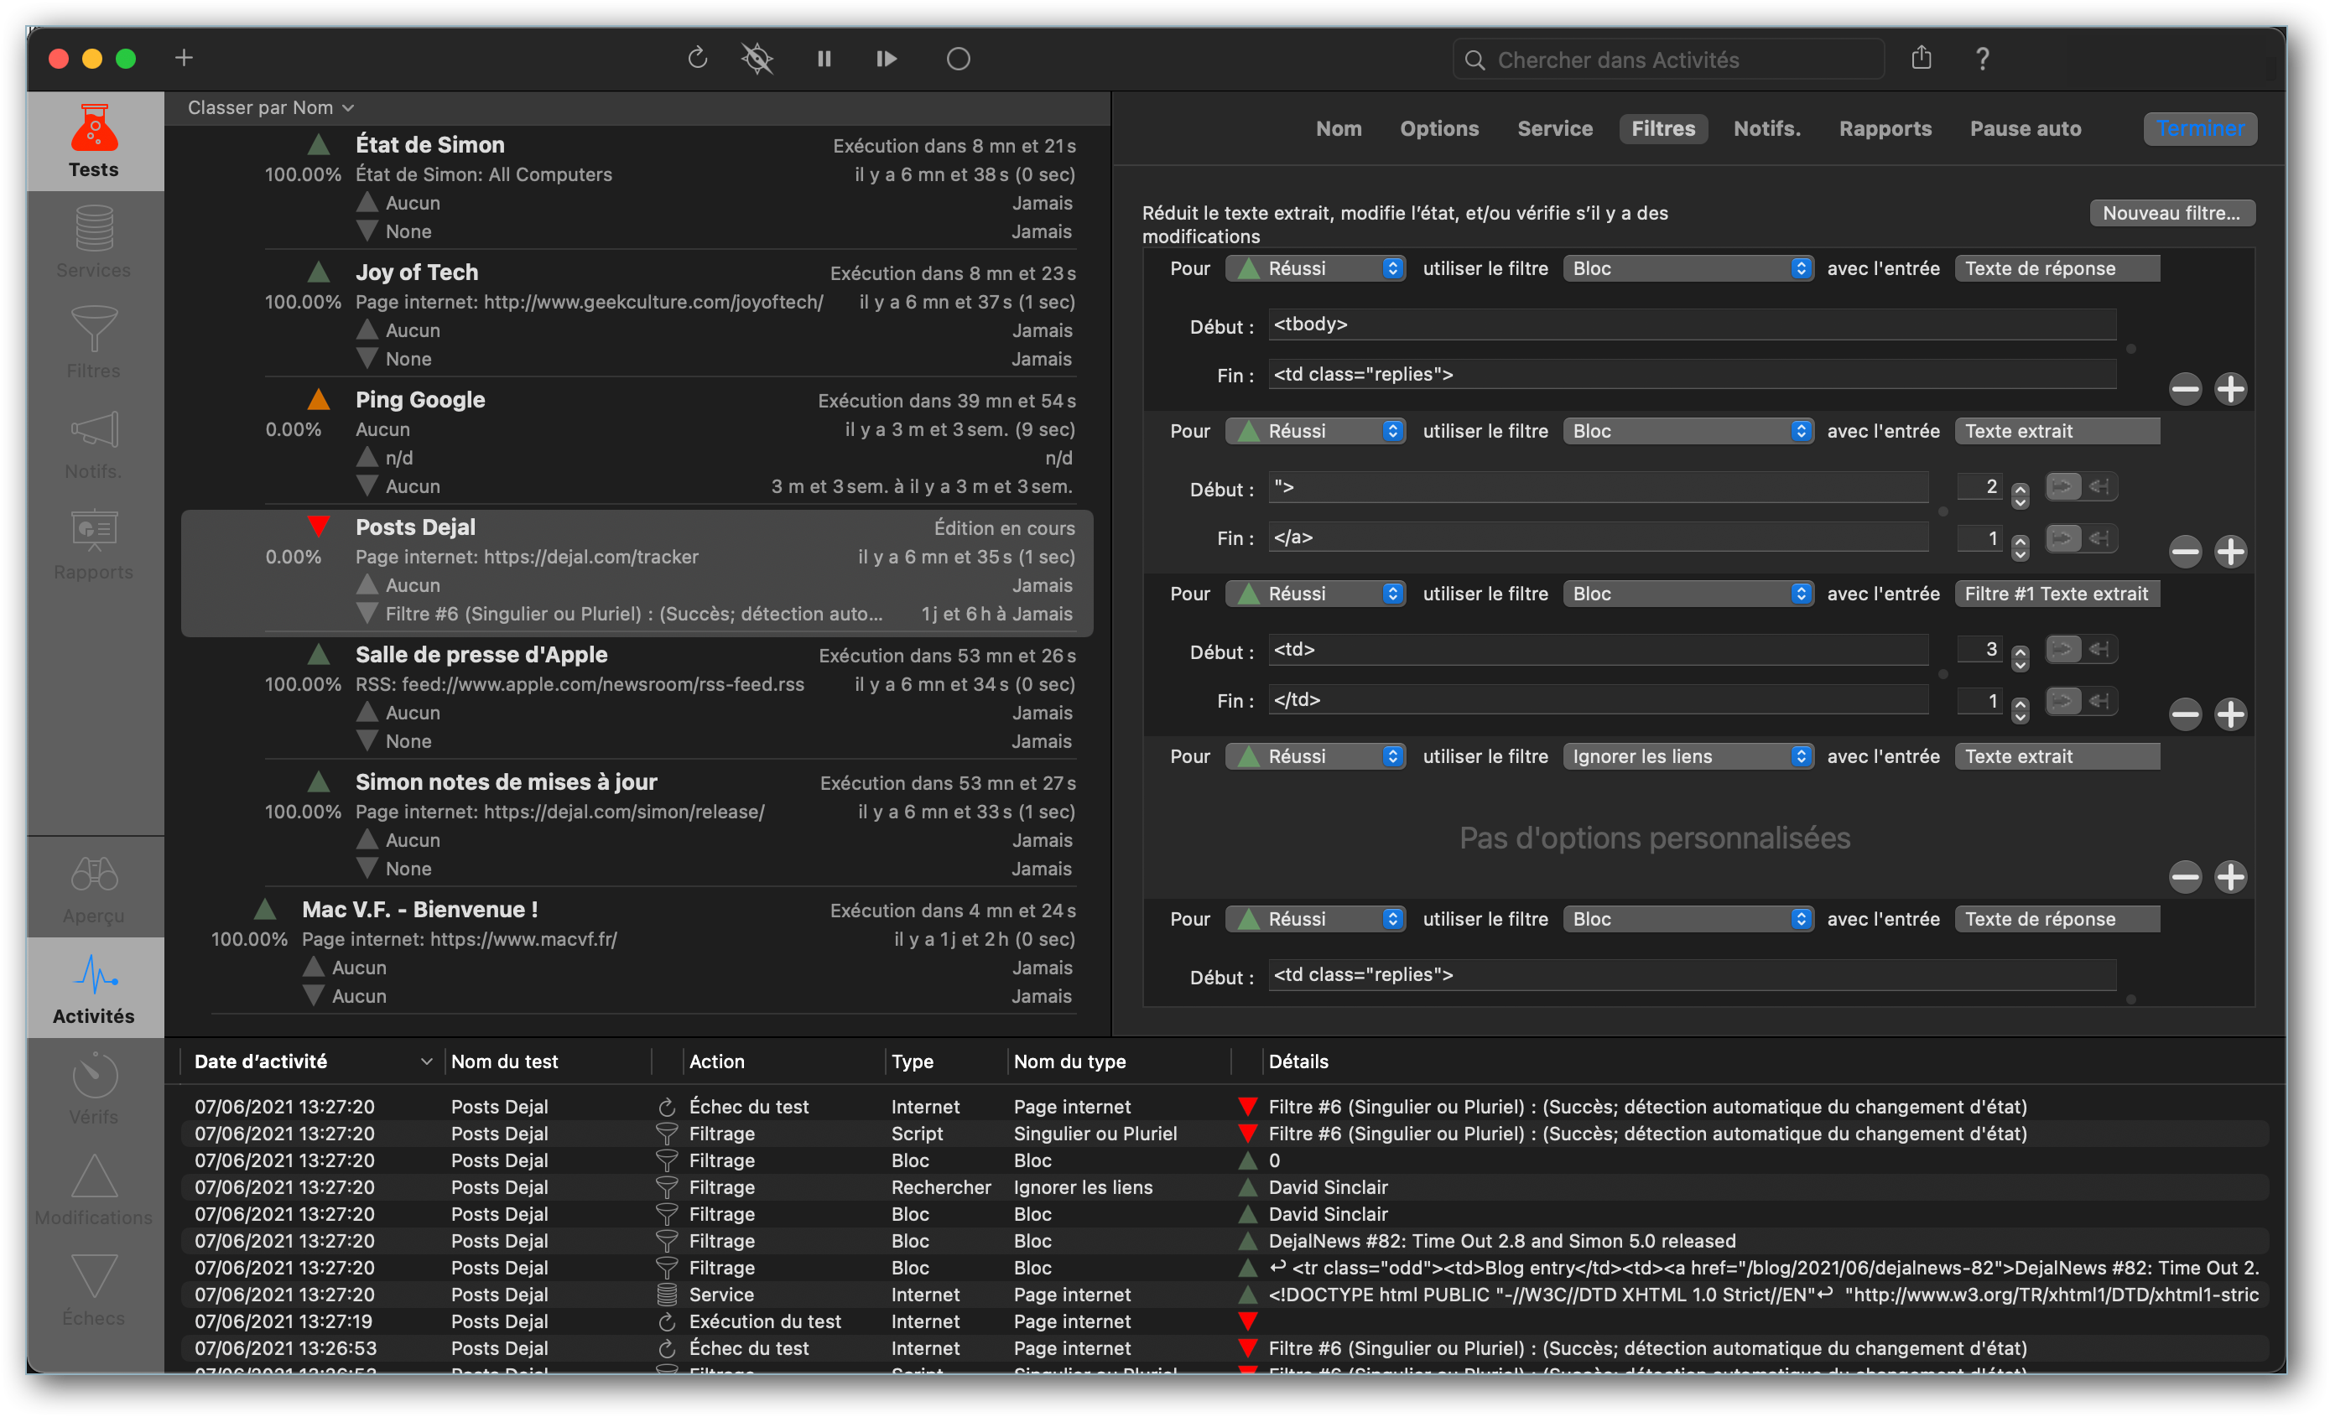The height and width of the screenshot is (1417, 2330).
Task: Open the share toolbar icon
Action: click(1921, 58)
